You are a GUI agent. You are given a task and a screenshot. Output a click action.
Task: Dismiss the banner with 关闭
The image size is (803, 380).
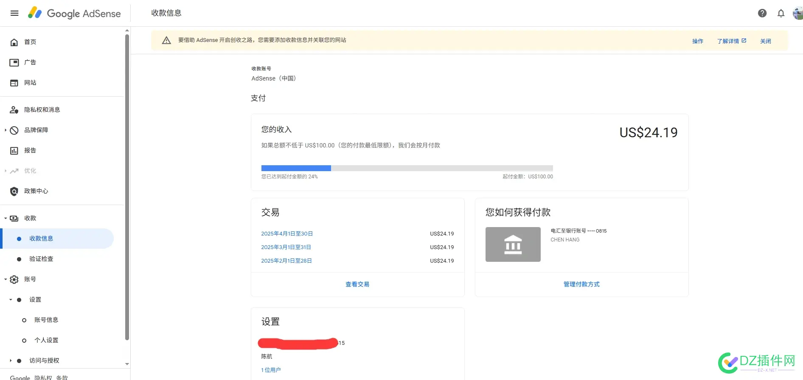[x=766, y=41]
